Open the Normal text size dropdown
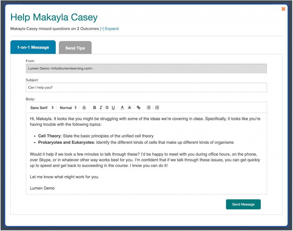Screen dimensions: 293x231 click(68, 108)
